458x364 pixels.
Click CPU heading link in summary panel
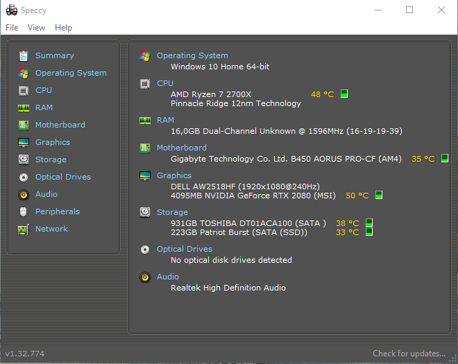165,83
